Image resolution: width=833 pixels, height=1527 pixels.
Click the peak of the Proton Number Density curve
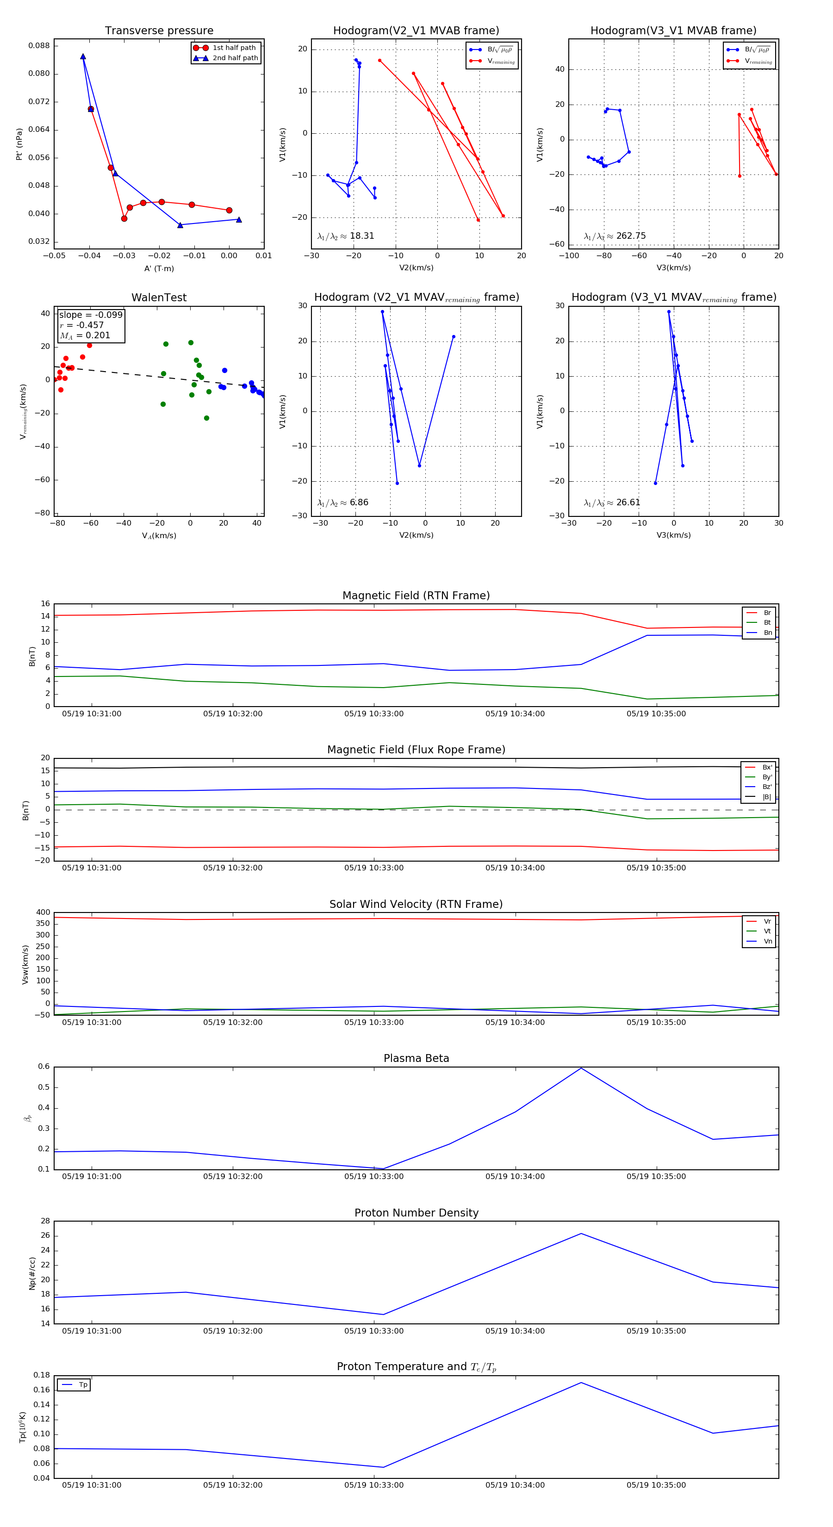(581, 1234)
